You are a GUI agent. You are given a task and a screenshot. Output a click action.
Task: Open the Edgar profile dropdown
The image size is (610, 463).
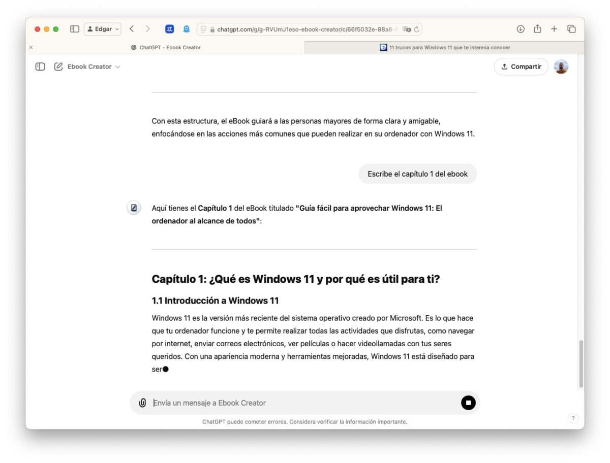tap(103, 29)
